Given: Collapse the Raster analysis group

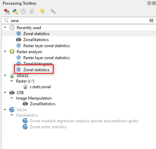Looking at the screenshot, I should pyautogui.click(x=5, y=51).
